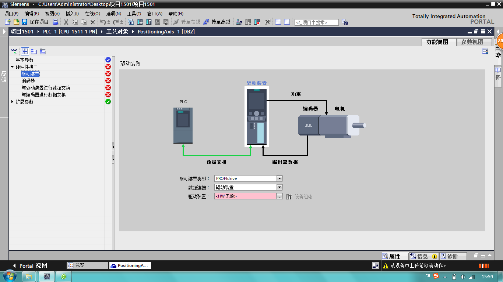Viewport: 503px width, 282px height.
Task: Click the browse button beside 驱动装置 field
Action: [x=279, y=196]
